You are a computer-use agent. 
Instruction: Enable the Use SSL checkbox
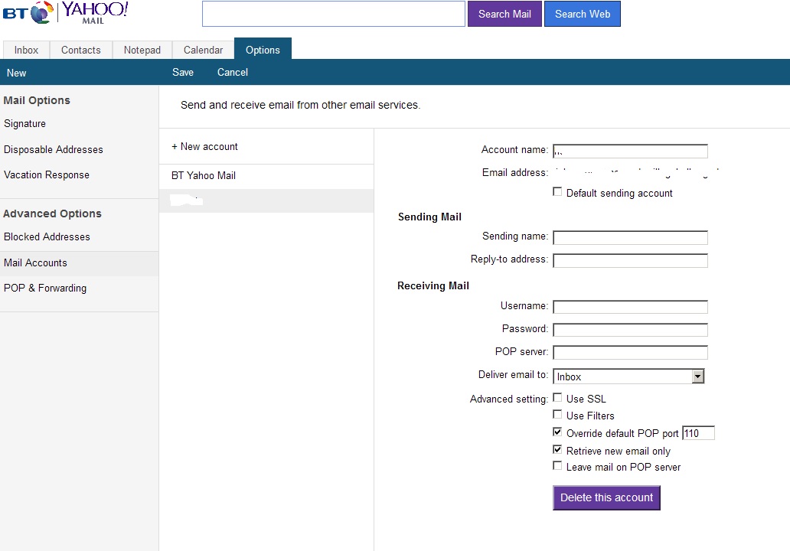click(x=557, y=398)
